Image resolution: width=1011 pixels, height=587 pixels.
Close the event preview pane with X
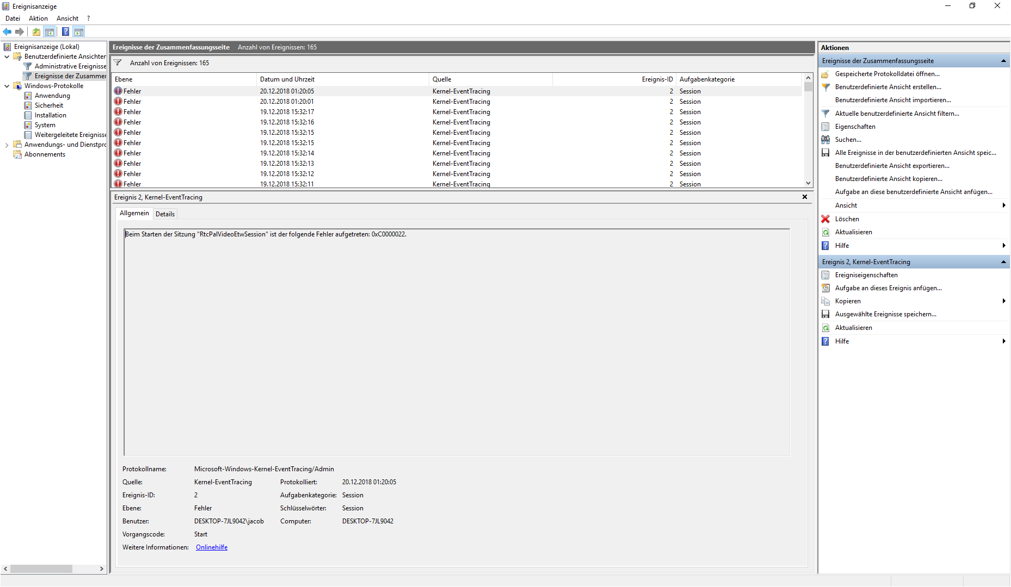[805, 197]
